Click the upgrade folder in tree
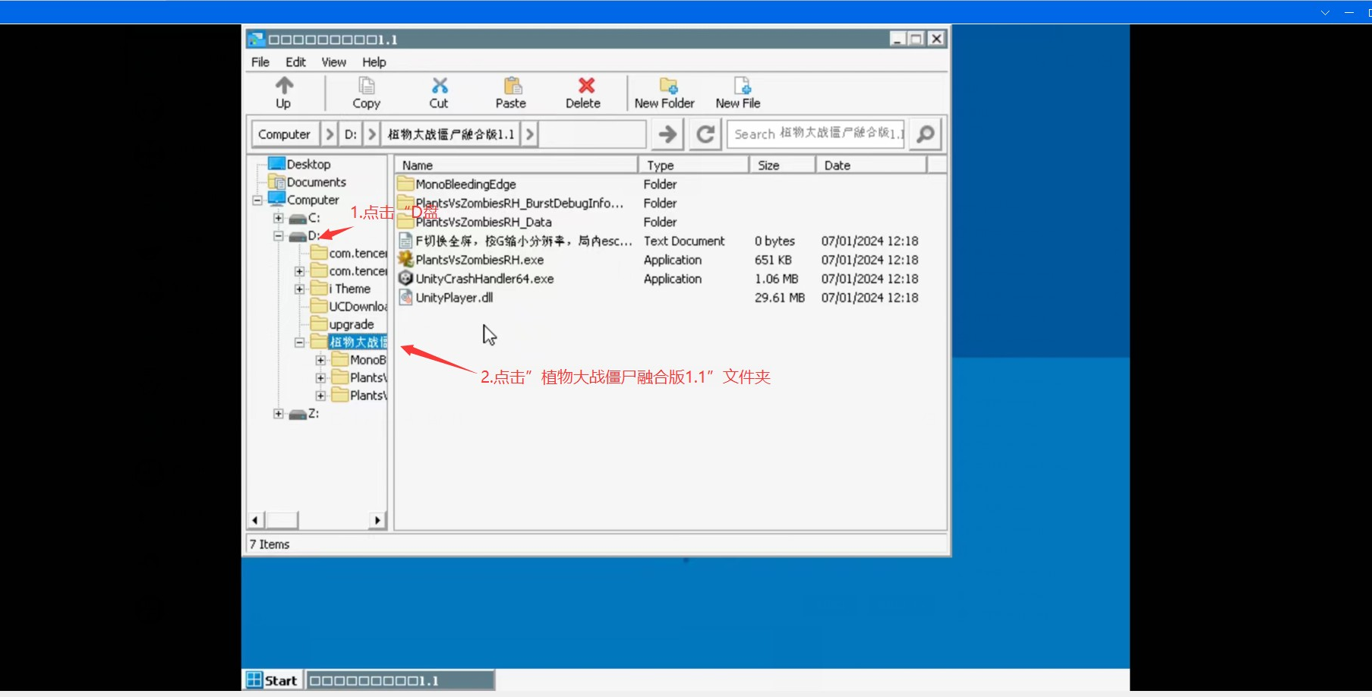Screen dimensions: 1372x697 (x=342, y=324)
